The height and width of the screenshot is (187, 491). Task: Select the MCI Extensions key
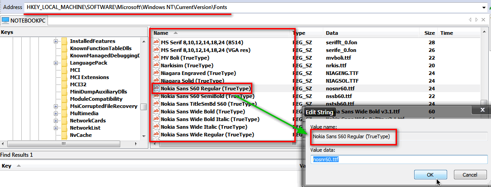click(89, 77)
